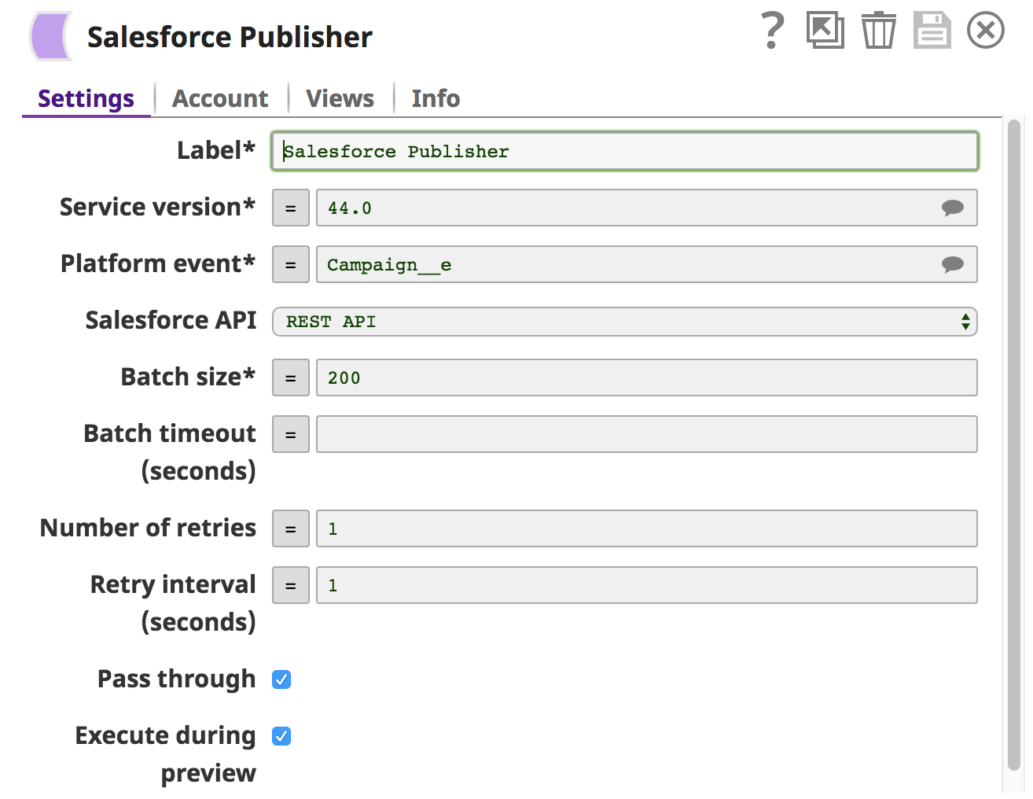
Task: Toggle expression for Batch timeout
Action: pyautogui.click(x=291, y=434)
